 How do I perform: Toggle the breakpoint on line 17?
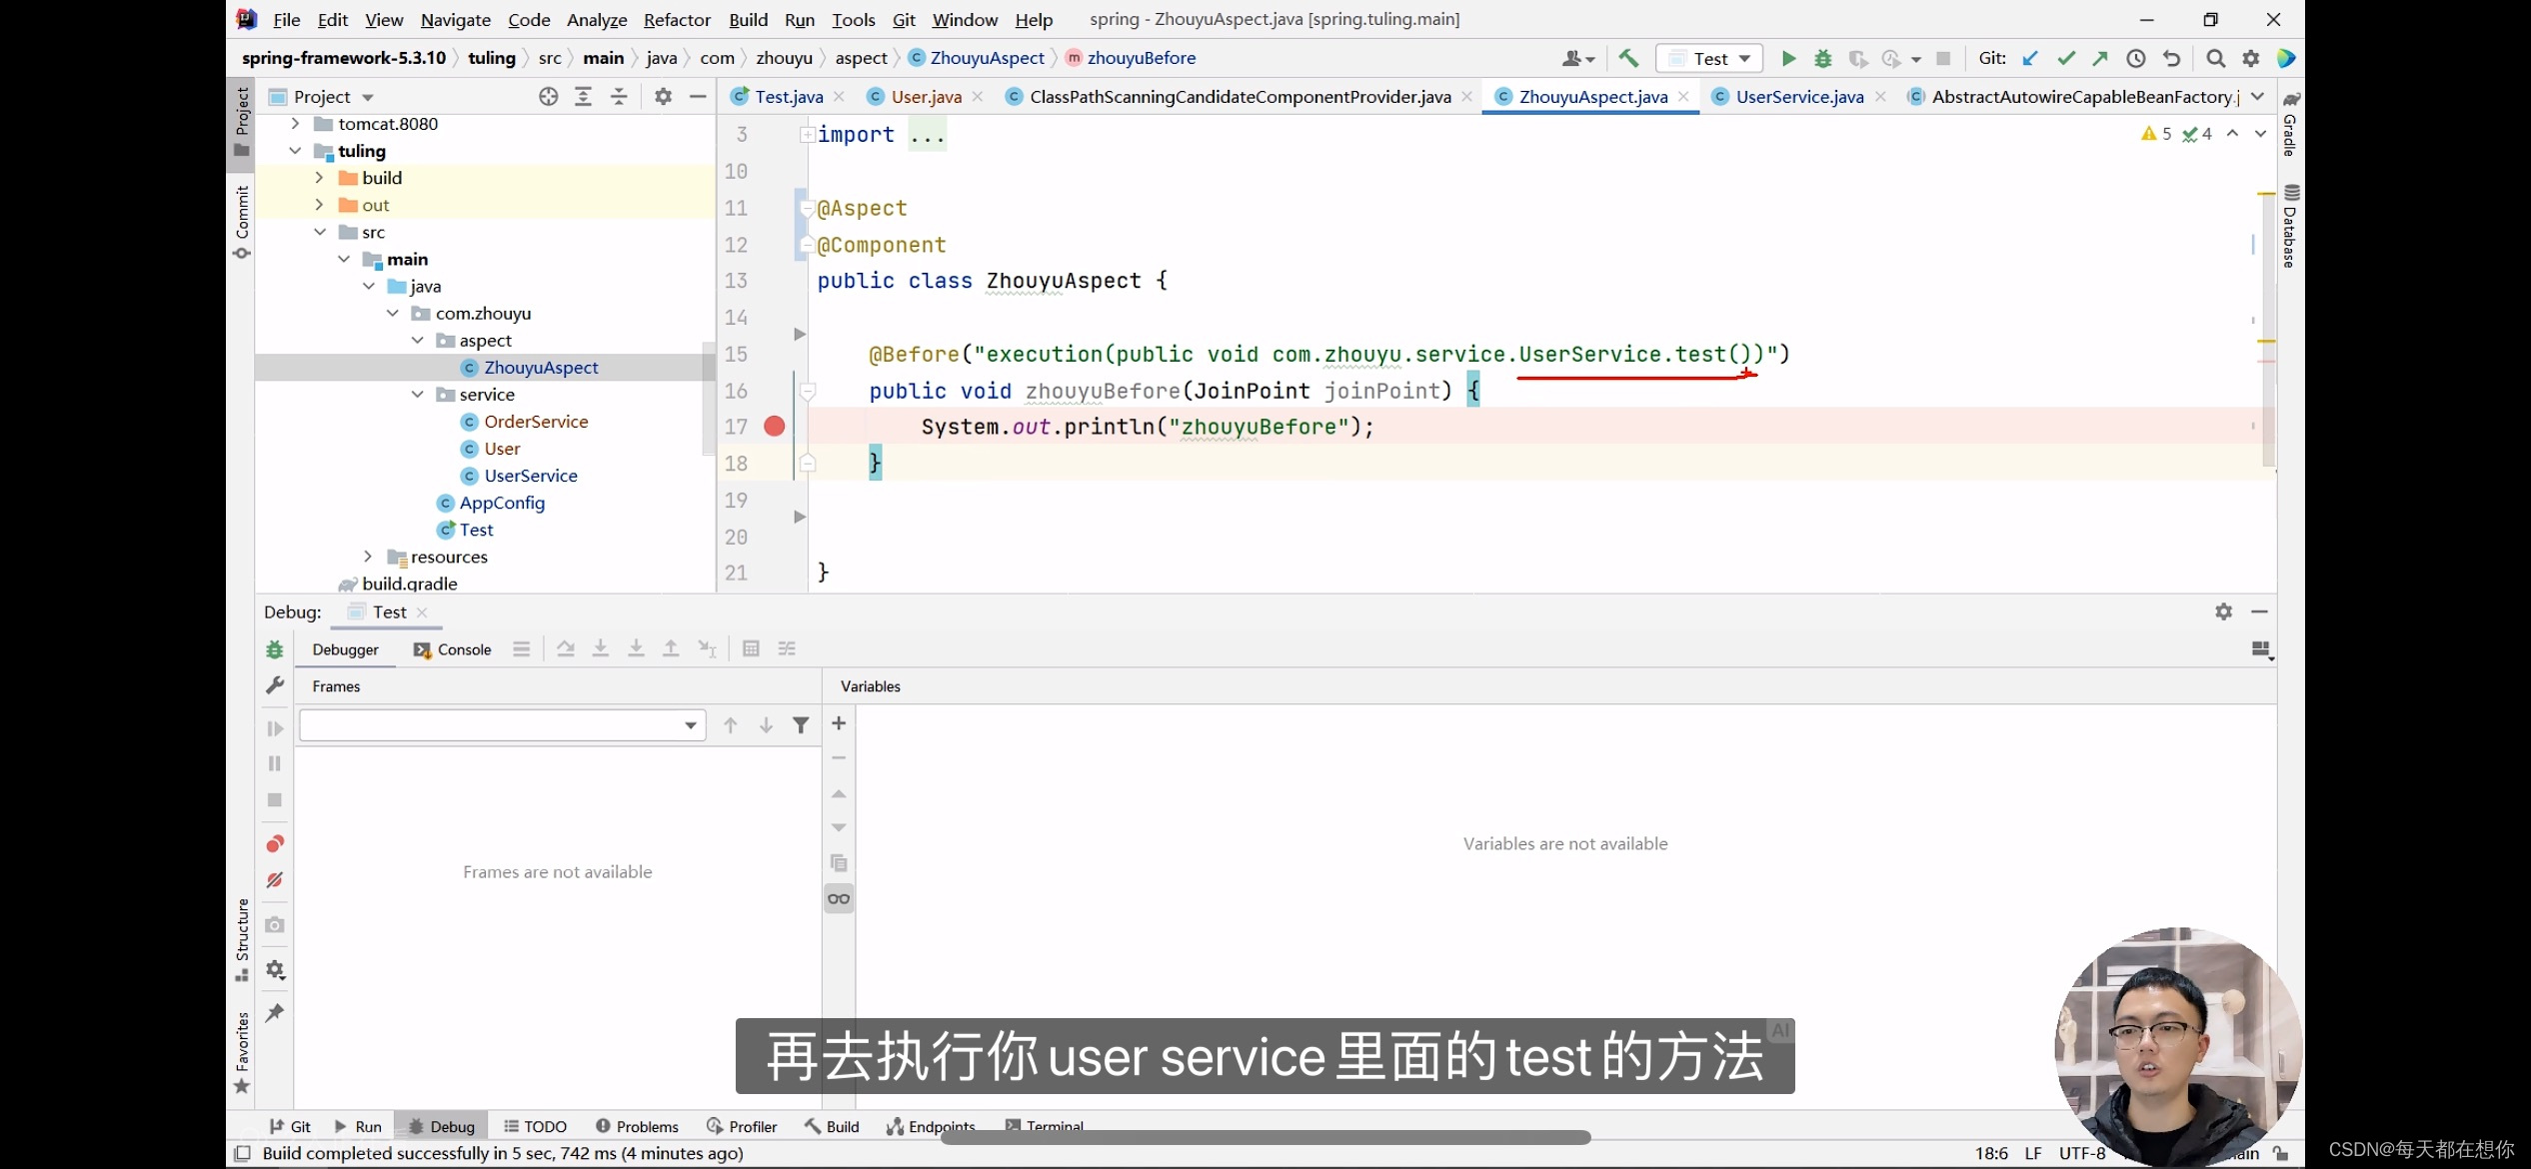pos(774,427)
